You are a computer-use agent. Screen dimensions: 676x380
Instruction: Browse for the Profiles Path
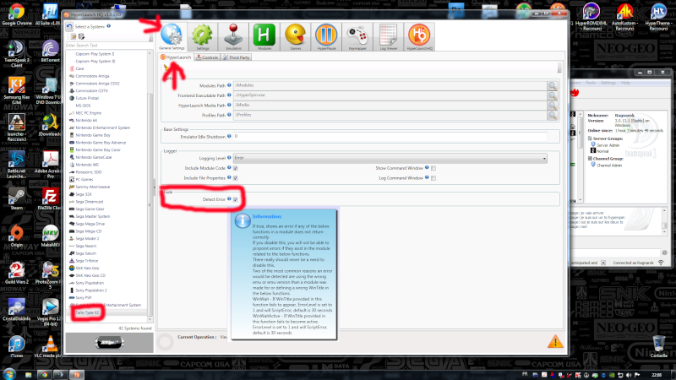point(553,116)
